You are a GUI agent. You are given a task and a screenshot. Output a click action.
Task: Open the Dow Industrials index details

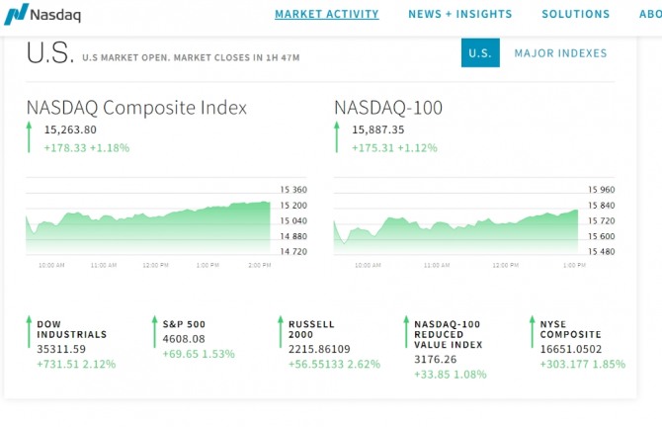pos(71,329)
